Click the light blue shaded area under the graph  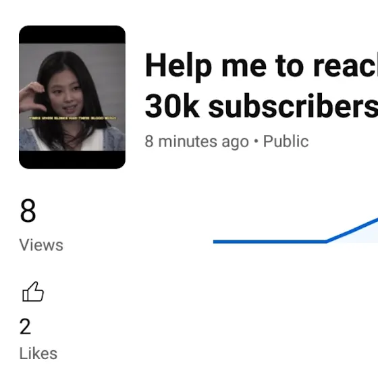pos(363,235)
